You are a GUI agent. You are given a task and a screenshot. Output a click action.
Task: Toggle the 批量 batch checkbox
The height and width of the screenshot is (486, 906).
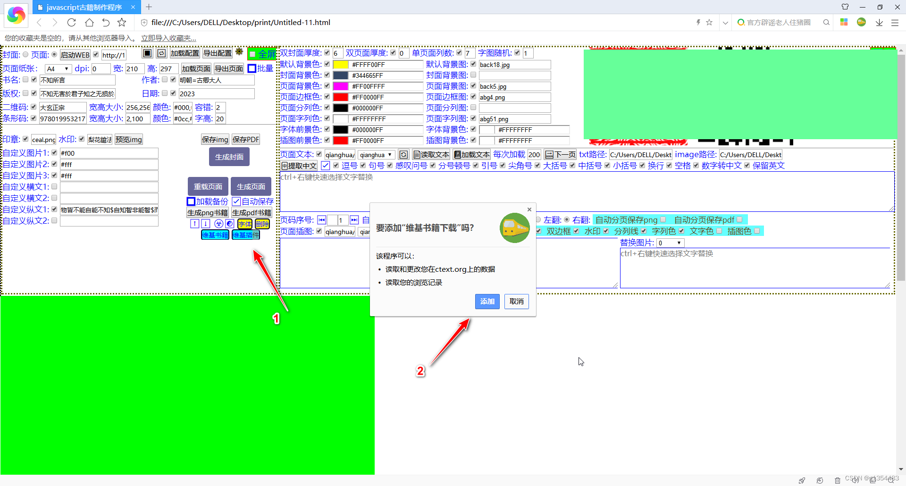coord(252,68)
